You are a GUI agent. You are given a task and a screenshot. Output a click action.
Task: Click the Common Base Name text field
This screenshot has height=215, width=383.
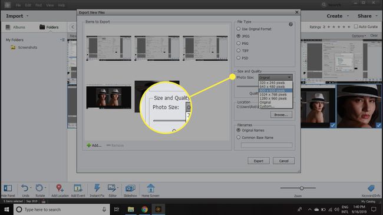(x=266, y=145)
